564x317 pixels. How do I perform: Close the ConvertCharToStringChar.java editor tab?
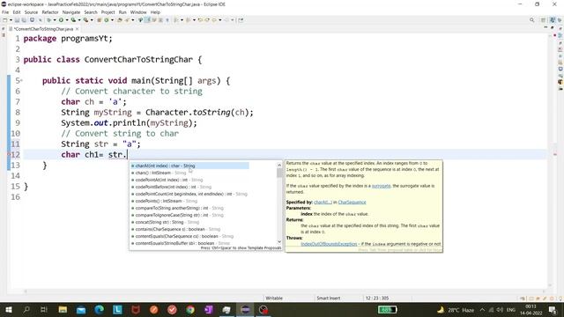(77, 29)
